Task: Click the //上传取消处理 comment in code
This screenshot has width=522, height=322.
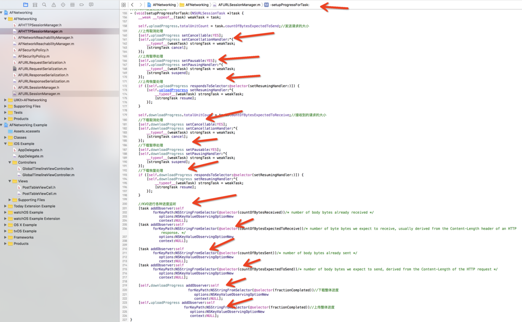Action: [x=150, y=31]
